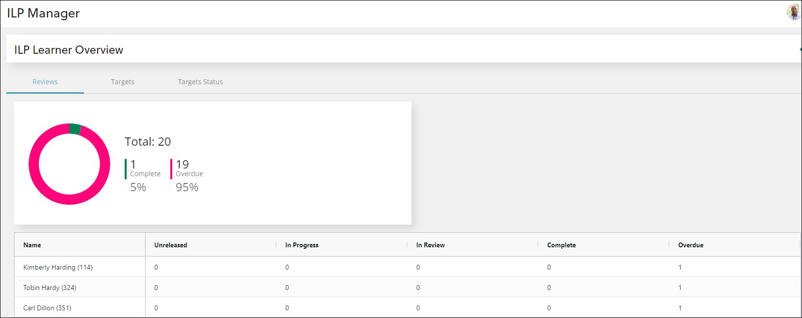Image resolution: width=802 pixels, height=318 pixels.
Task: Switch to the Reviews tab
Action: (45, 82)
